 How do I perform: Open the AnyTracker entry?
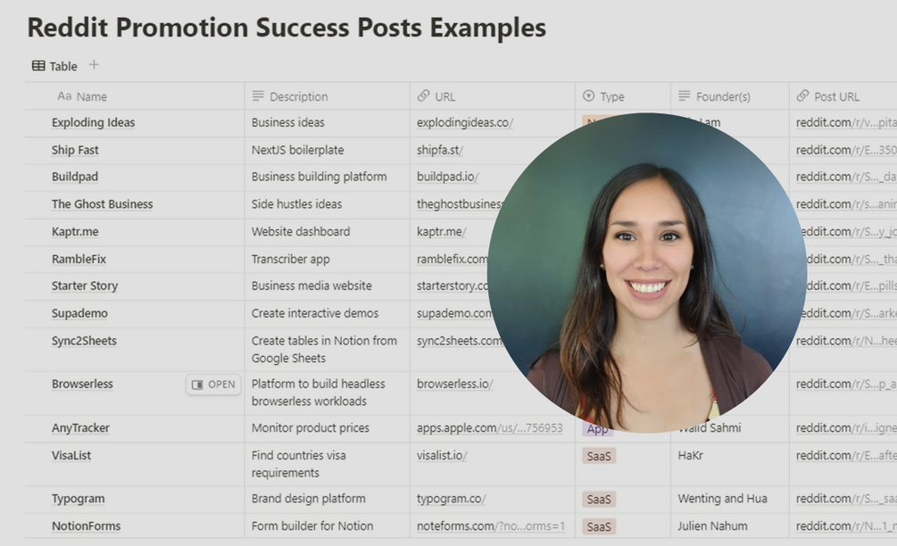pos(80,428)
